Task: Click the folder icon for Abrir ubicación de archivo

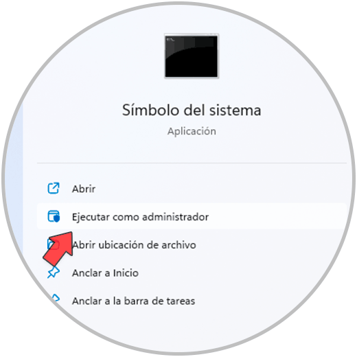Action: coord(51,244)
